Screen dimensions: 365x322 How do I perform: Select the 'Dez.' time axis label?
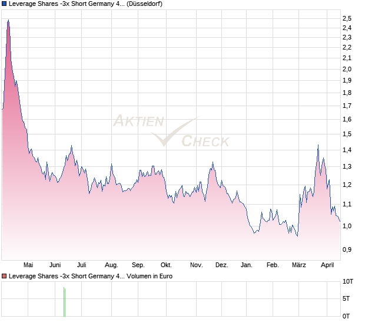[x=221, y=265]
